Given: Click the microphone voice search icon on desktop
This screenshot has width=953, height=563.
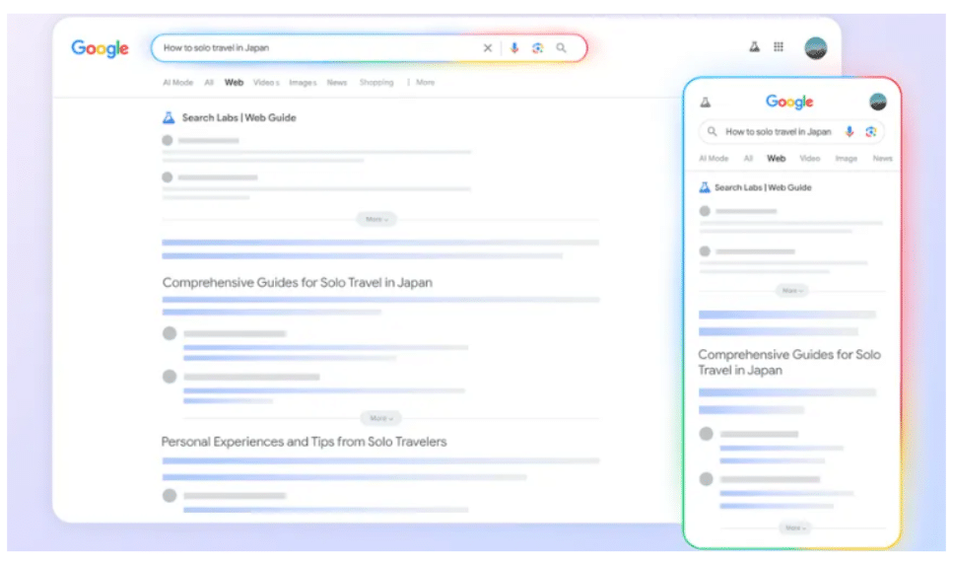Looking at the screenshot, I should [513, 47].
